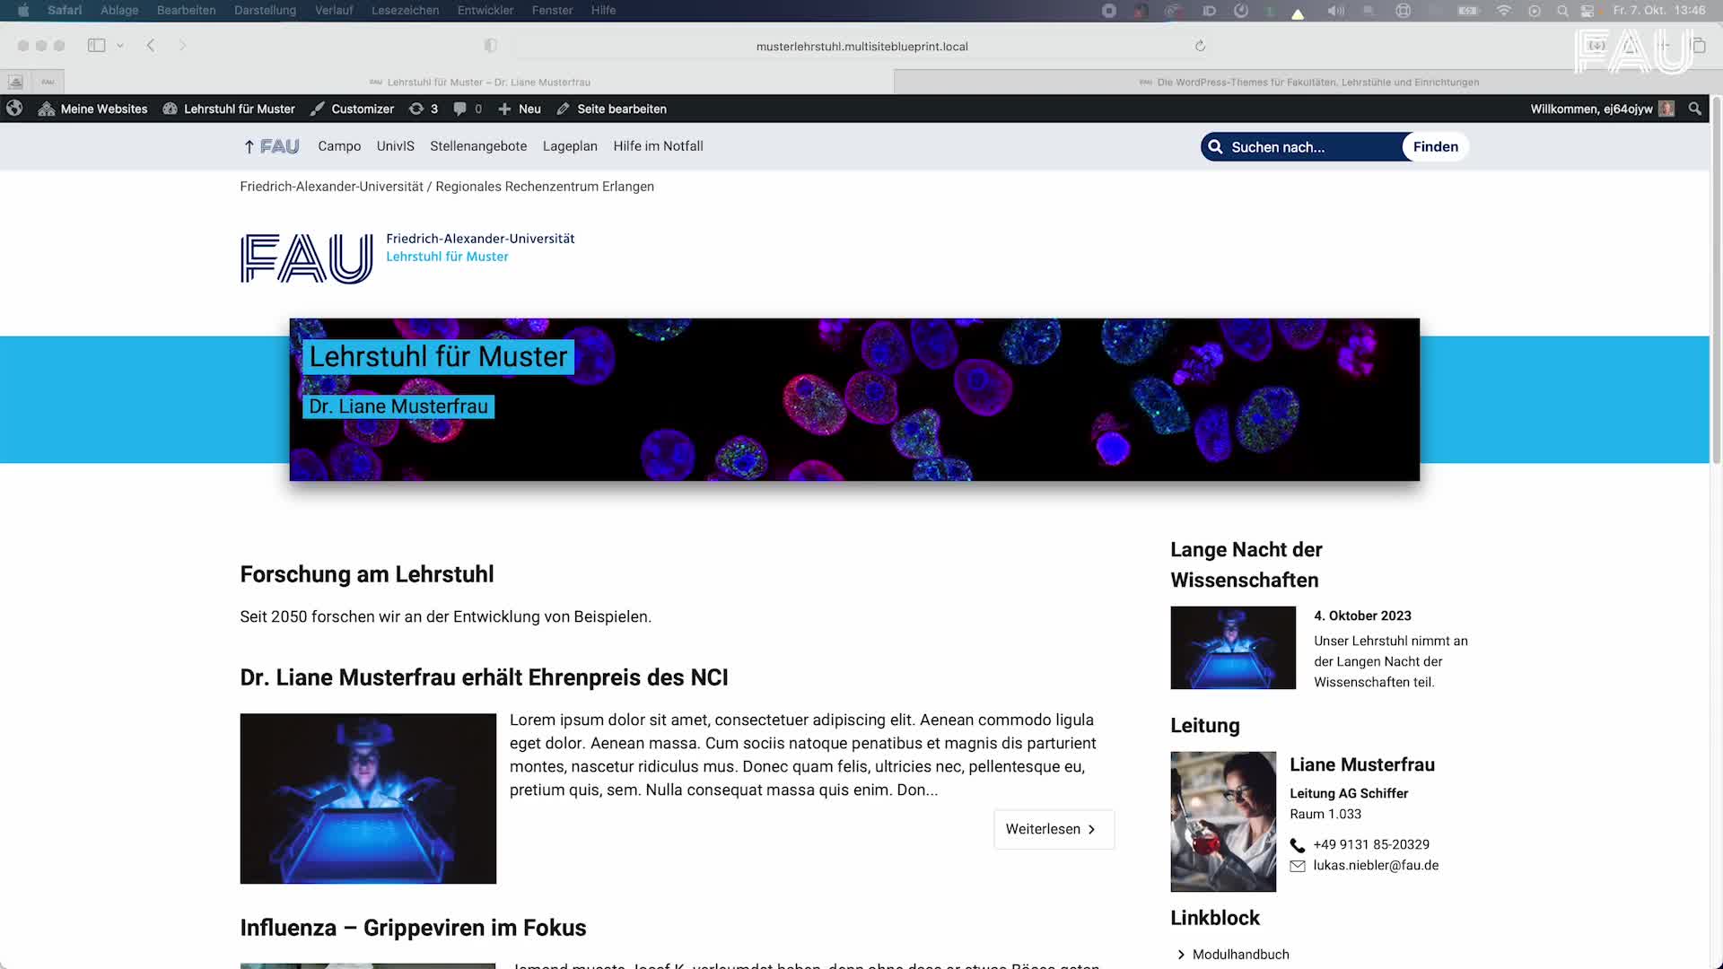Click the Neu plus icon
Image resolution: width=1723 pixels, height=969 pixels.
click(x=506, y=109)
